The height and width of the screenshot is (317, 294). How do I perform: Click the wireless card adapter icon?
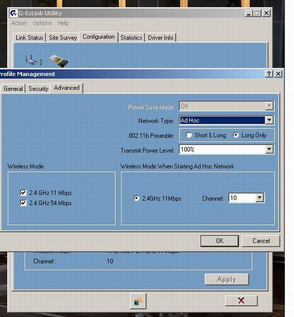tap(58, 61)
